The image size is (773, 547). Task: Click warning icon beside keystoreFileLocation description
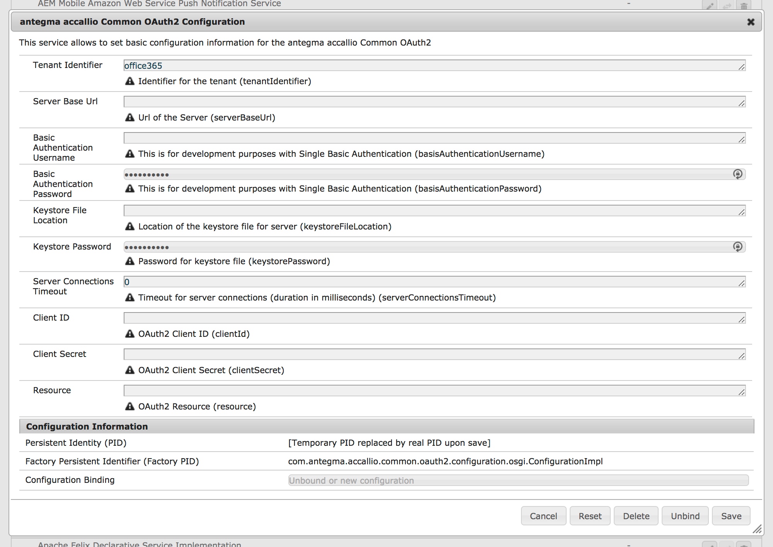click(130, 226)
